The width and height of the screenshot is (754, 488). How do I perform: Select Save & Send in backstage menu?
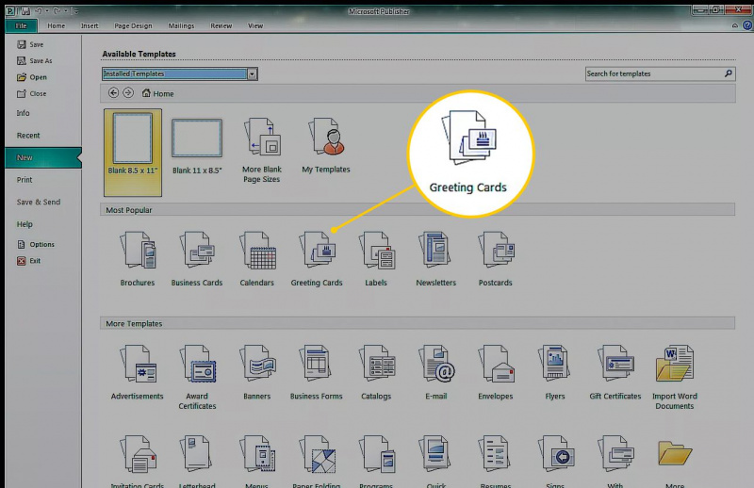click(x=39, y=202)
